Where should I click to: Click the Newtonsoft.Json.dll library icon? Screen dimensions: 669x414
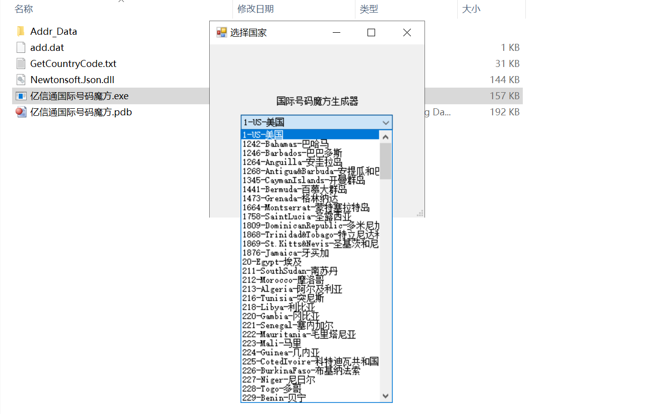tap(20, 80)
